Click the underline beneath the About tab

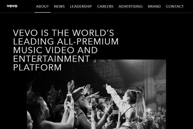pos(43,12)
